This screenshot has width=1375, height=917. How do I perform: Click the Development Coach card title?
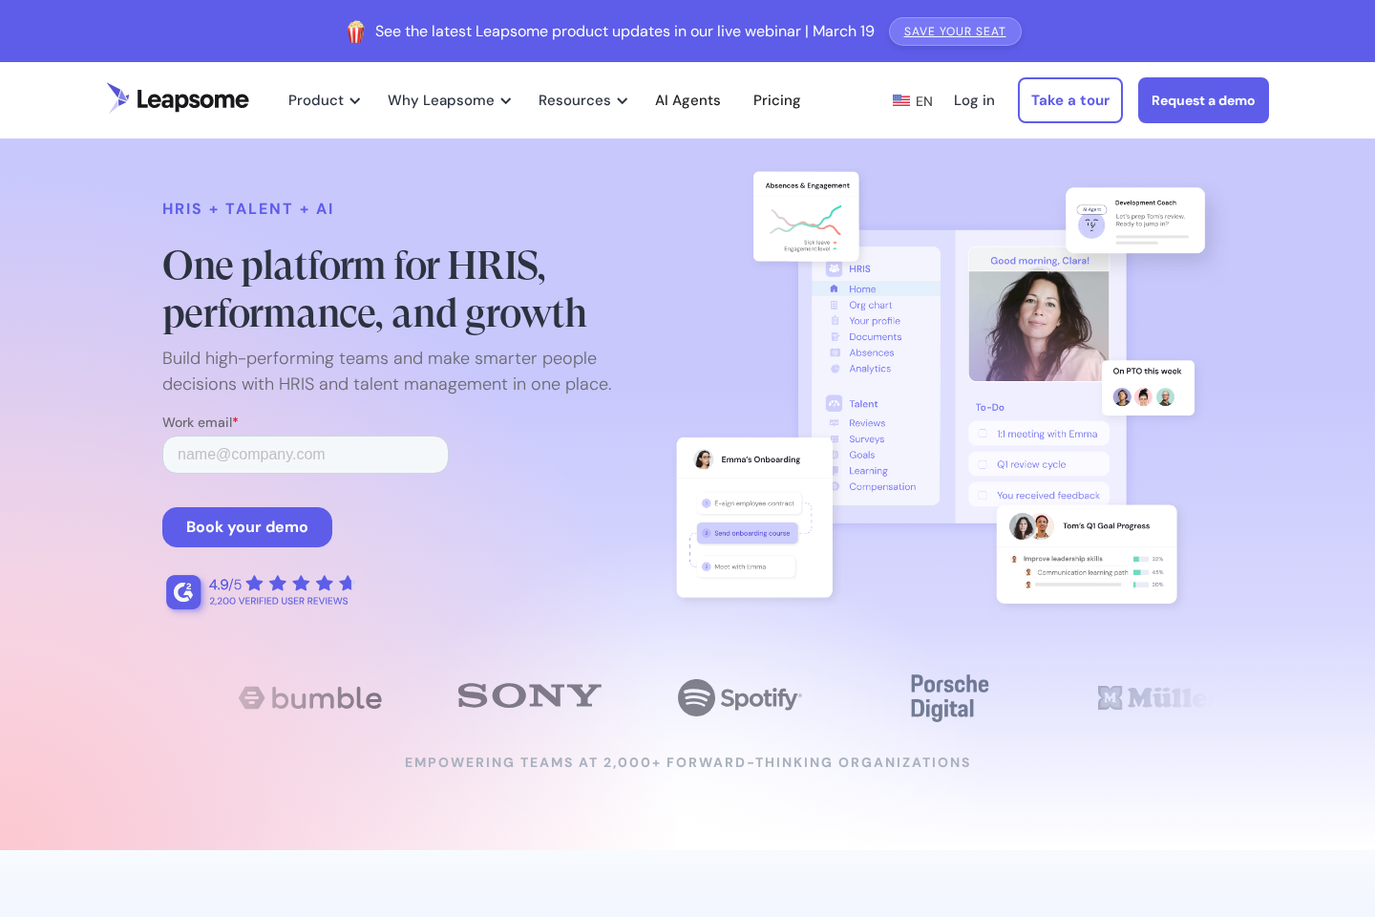point(1146,203)
